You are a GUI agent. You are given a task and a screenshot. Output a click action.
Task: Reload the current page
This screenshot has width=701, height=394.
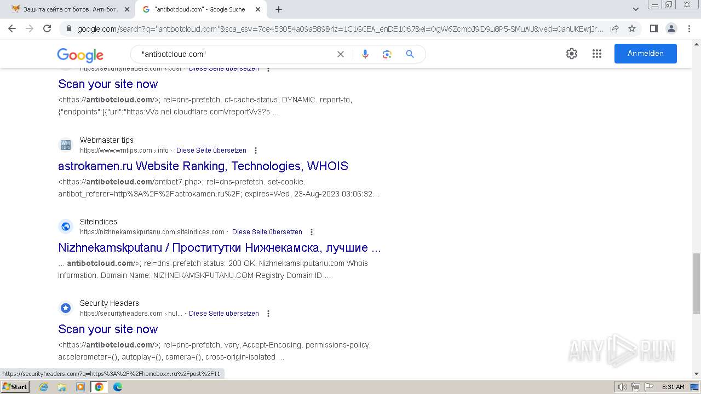(47, 28)
